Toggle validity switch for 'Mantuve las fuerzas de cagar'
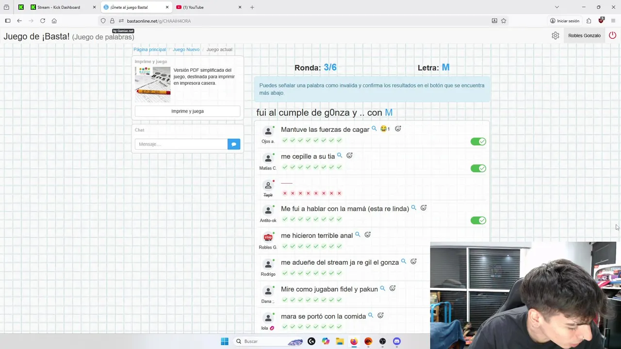 click(x=478, y=142)
